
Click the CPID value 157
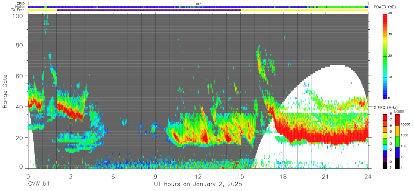click(x=198, y=4)
